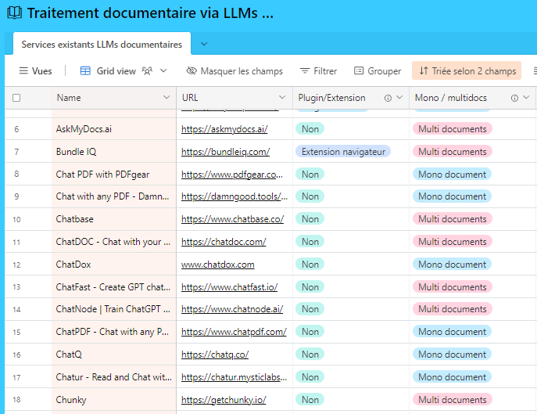
Task: Click the Mono document tag for ChatQ
Action: 452,355
